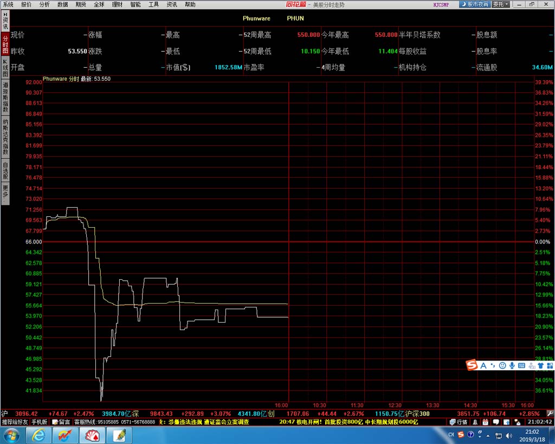Open Sogou skin shirt icon
This screenshot has width=555, height=444.
540,366
